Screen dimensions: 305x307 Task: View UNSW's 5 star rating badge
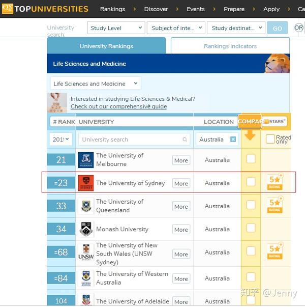275,252
